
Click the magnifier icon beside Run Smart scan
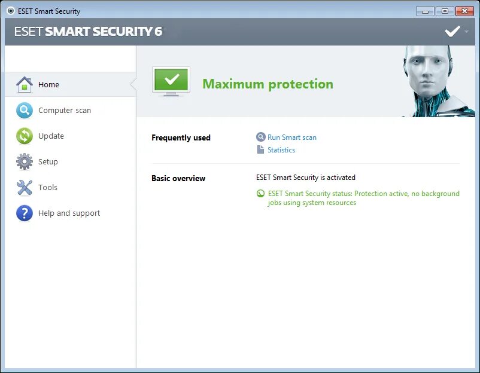click(x=260, y=137)
